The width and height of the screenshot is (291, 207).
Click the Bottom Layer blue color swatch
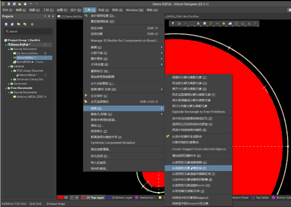pos(109,198)
